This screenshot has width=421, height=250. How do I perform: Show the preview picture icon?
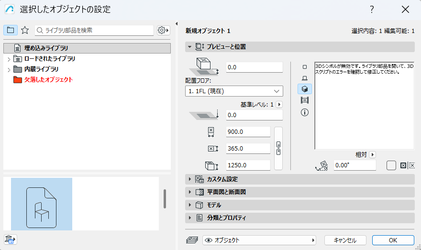[305, 100]
